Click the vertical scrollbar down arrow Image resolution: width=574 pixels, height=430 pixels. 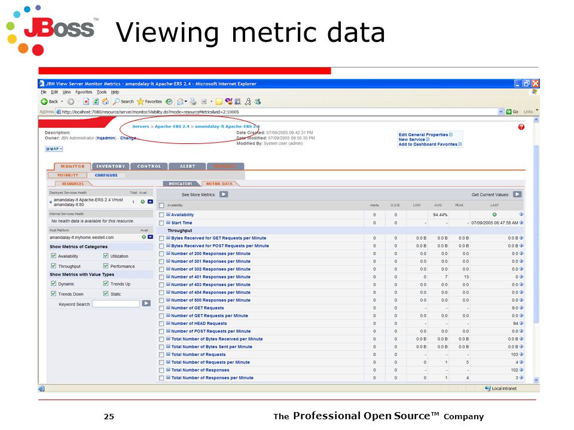point(536,380)
